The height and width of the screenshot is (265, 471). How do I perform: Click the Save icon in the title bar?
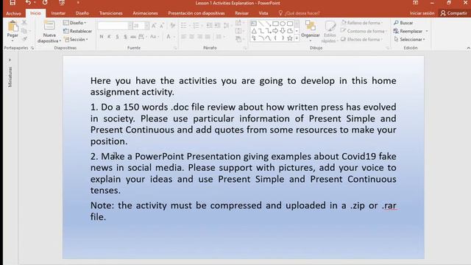pos(13,3)
